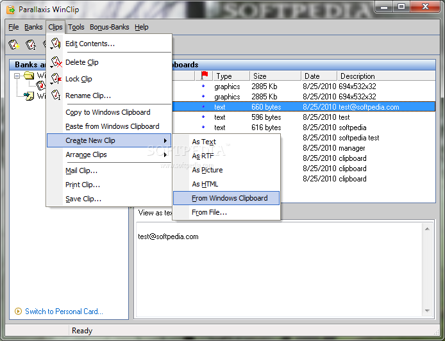This screenshot has width=445, height=341.
Task: Select Copy to Windows Clipboard
Action: [x=109, y=112]
